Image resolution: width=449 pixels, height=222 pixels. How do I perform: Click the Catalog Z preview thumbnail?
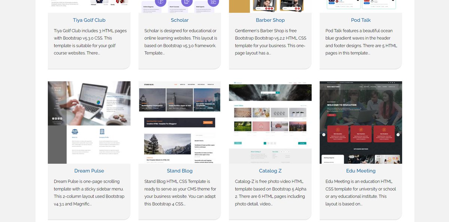click(270, 122)
